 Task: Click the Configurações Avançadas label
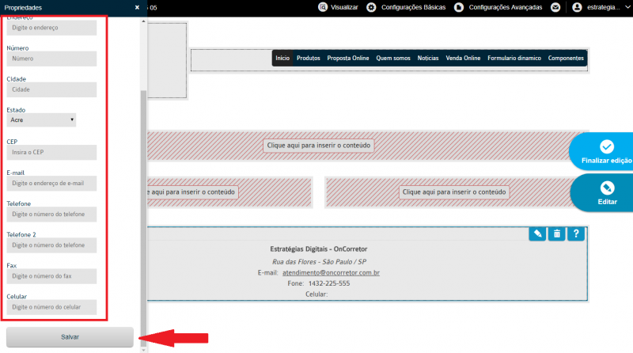click(x=506, y=7)
